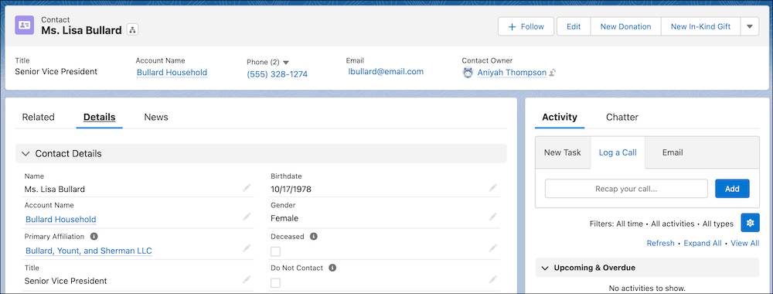
Task: Show info tooltip for Do Not Contact
Action: pyautogui.click(x=332, y=268)
